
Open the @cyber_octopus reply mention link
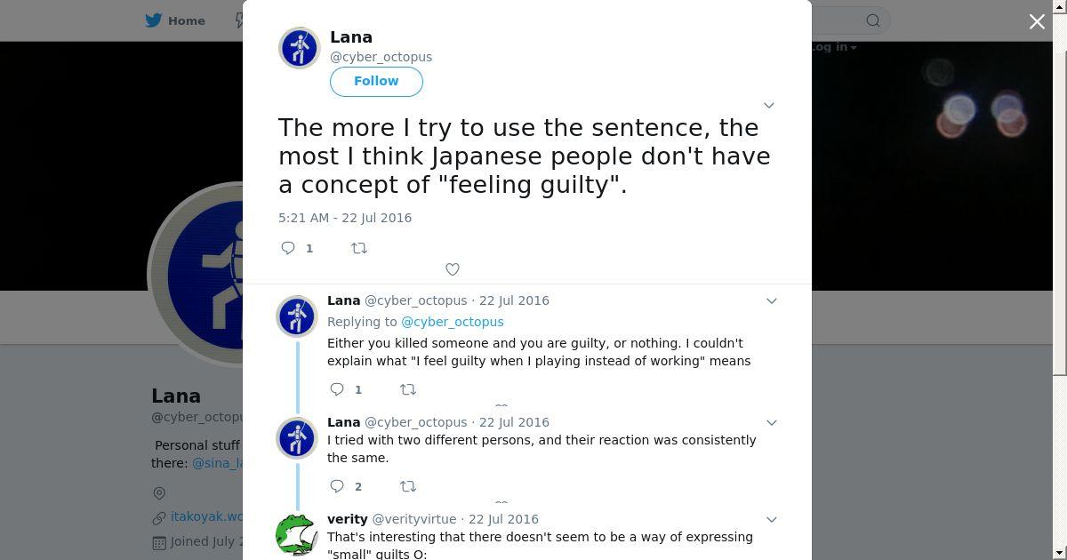point(452,322)
